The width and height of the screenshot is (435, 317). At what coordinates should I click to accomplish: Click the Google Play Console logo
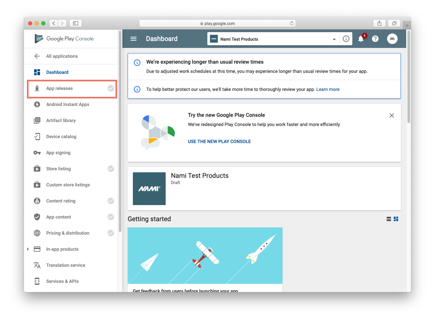coord(64,39)
